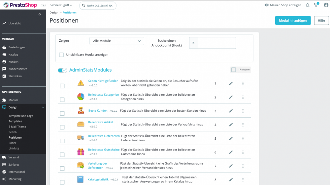Open notifications bell icon

[x=308, y=5]
